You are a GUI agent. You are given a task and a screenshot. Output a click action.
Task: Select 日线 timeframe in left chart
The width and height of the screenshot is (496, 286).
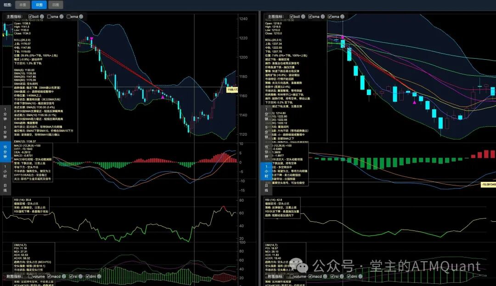coord(5,188)
